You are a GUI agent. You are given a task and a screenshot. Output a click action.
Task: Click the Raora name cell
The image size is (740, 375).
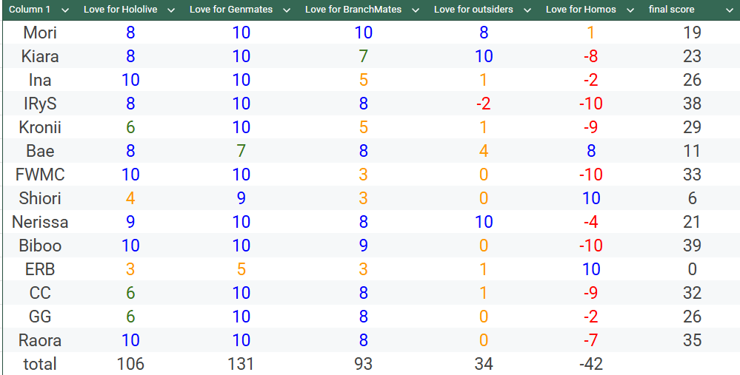coord(40,340)
